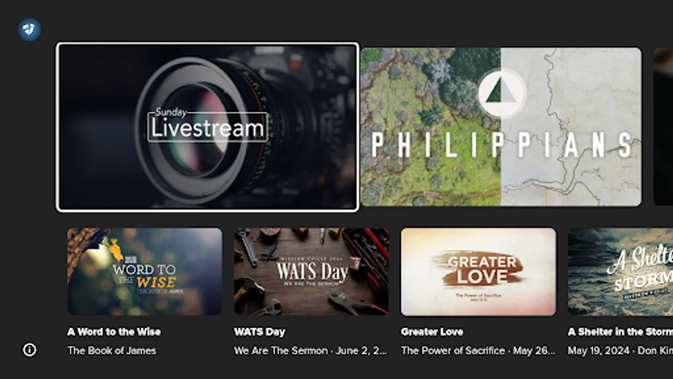Click 'The Book of James' subtitle text
673x379 pixels.
[111, 350]
